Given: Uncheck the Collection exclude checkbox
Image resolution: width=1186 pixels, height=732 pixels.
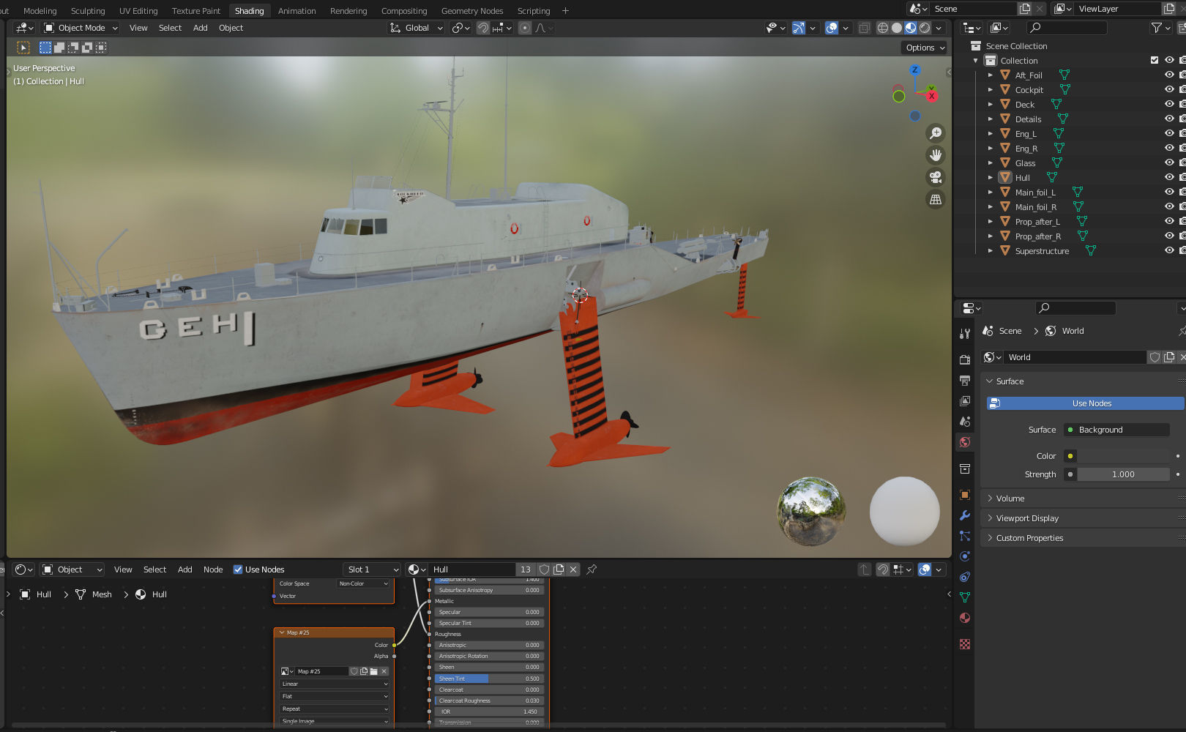Looking at the screenshot, I should pos(1155,60).
